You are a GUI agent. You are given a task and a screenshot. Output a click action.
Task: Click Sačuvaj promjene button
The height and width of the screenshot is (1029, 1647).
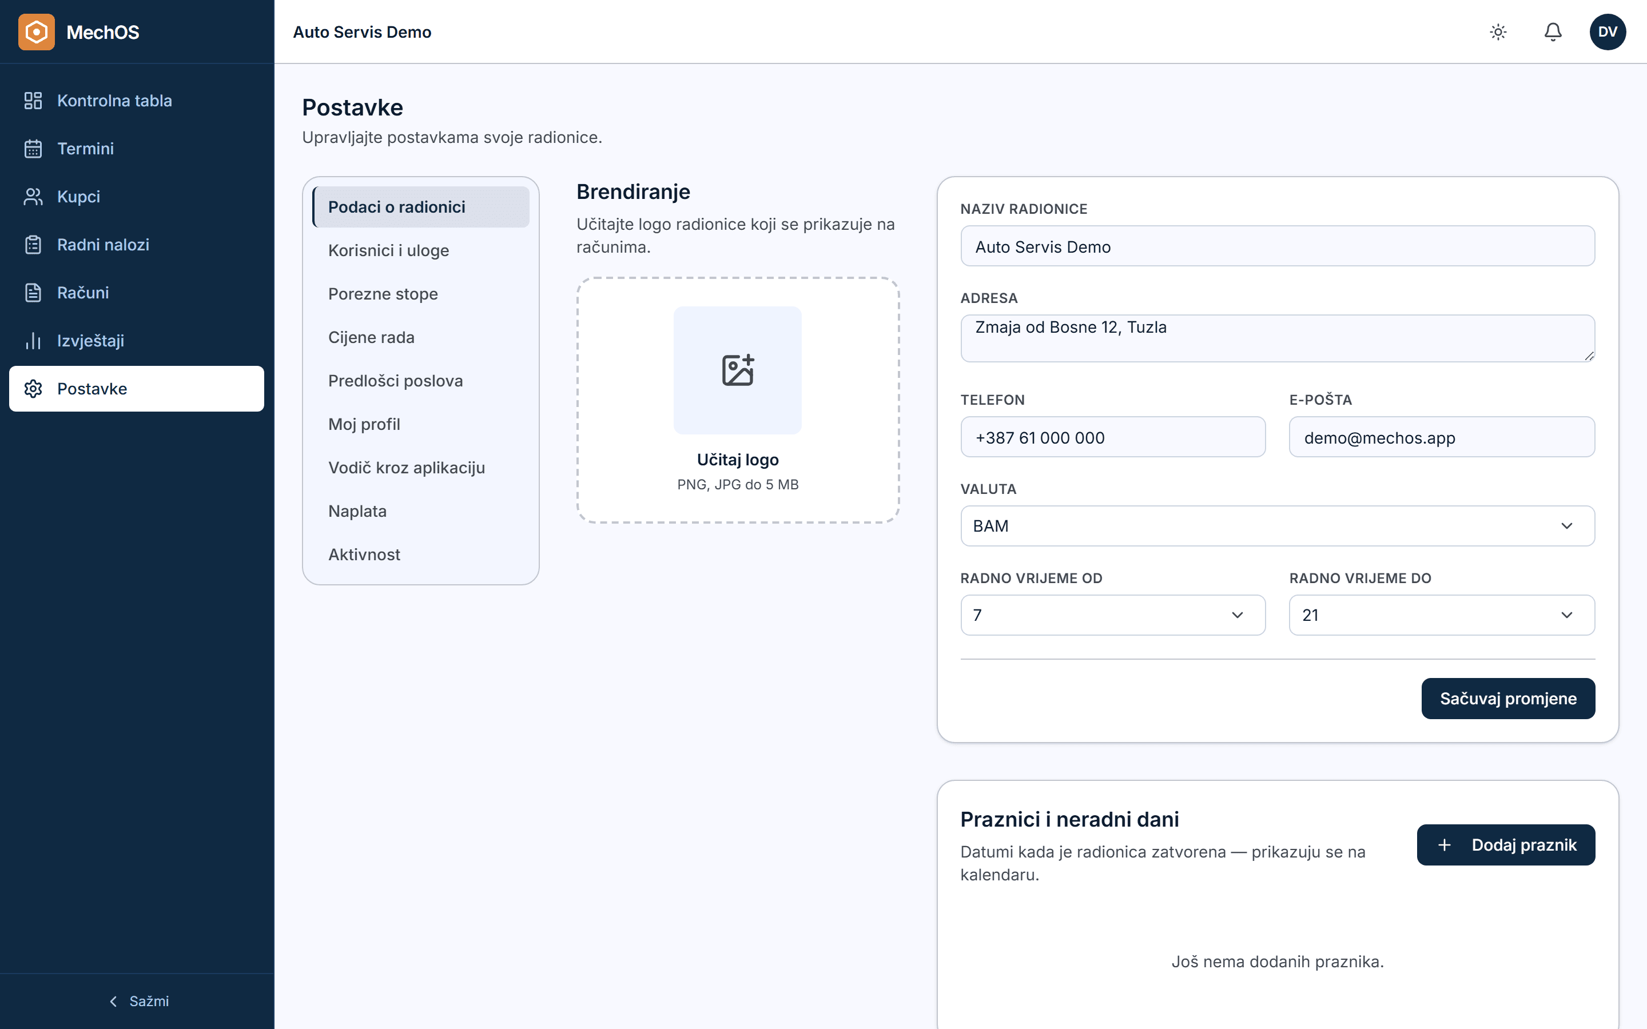tap(1508, 698)
